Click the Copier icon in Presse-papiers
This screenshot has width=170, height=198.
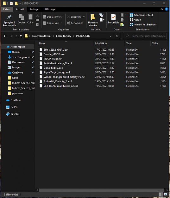click(21, 17)
